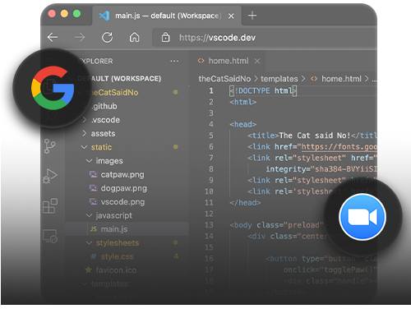Image resolution: width=411 pixels, height=318 pixels.
Task: Click the body class line 13
Action: pyautogui.click(x=276, y=225)
